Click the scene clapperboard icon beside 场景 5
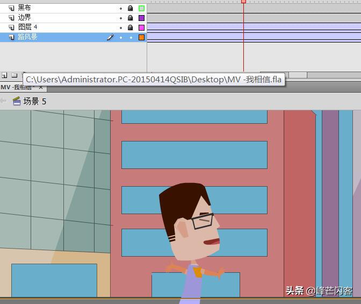This screenshot has width=361, height=304. tap(17, 101)
